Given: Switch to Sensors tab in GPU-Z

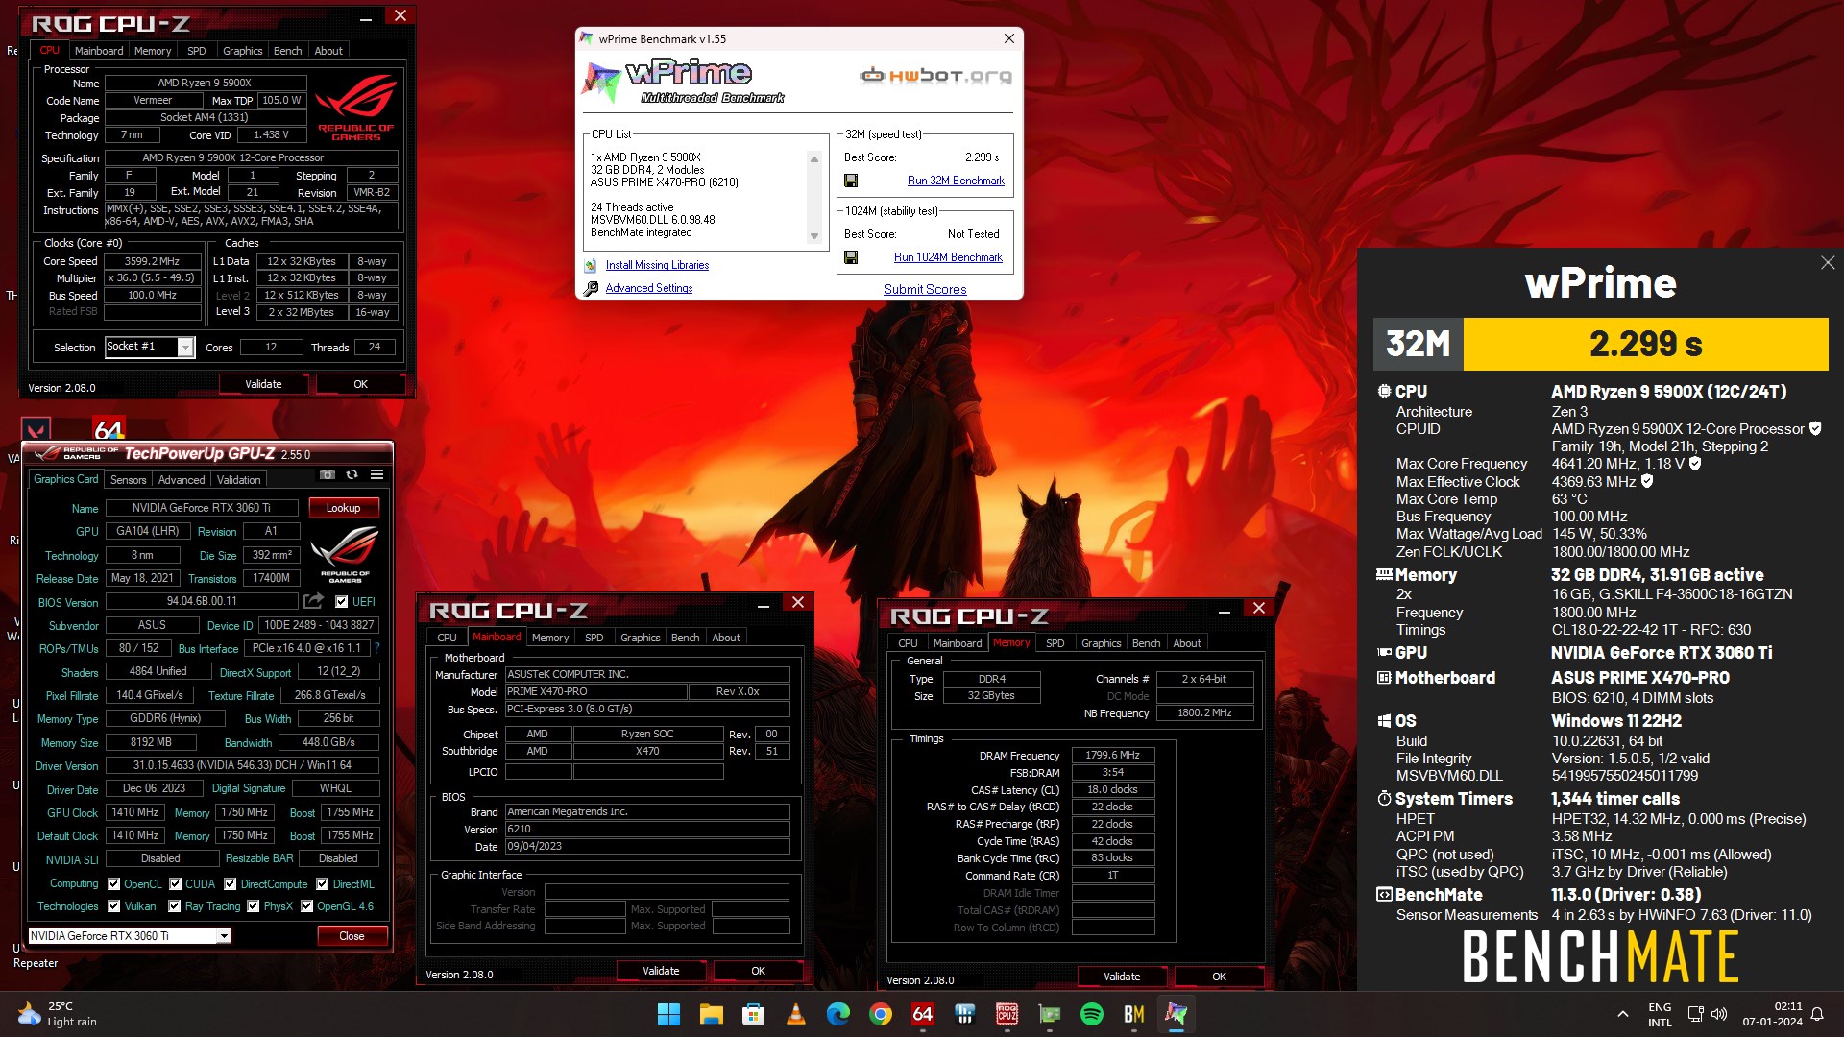Looking at the screenshot, I should (x=129, y=480).
